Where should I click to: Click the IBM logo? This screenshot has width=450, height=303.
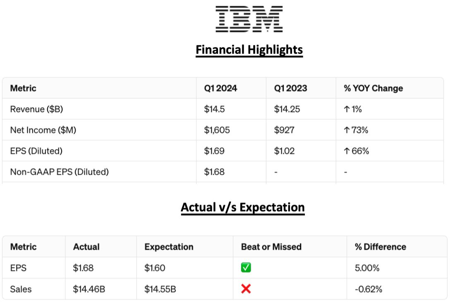249,19
